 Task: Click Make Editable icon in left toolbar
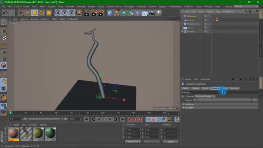(4, 22)
